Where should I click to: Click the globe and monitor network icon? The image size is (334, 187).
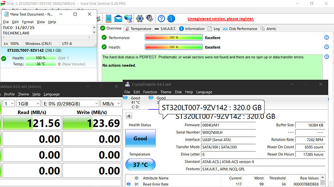[128, 18]
